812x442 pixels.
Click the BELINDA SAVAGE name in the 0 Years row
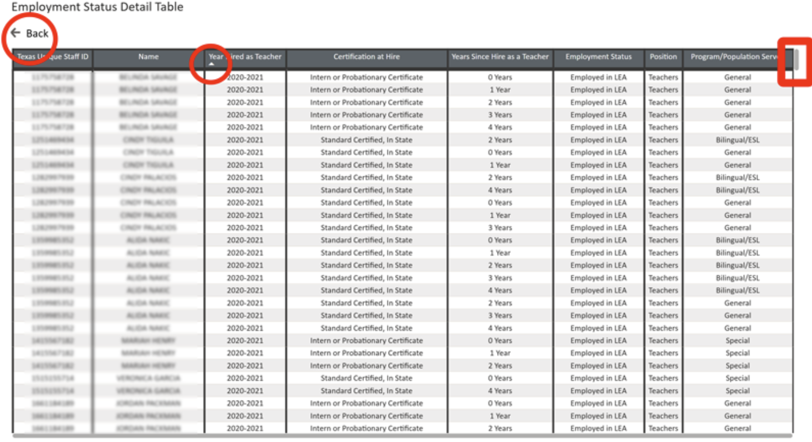point(149,77)
